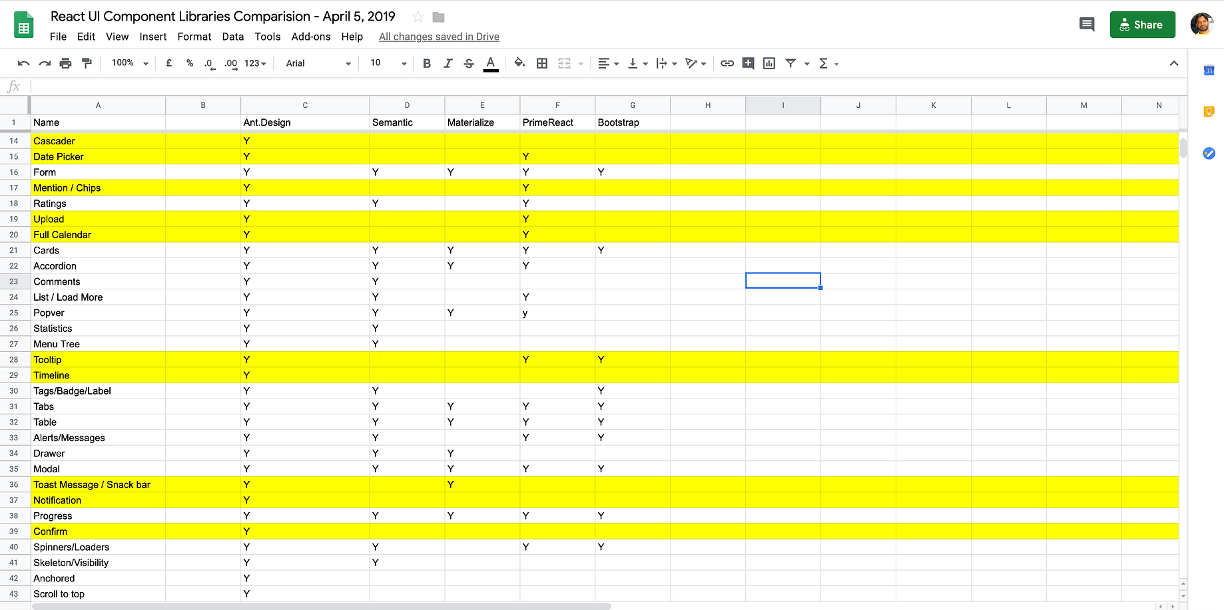Format as currency with the £ button
1224x610 pixels.
click(169, 63)
